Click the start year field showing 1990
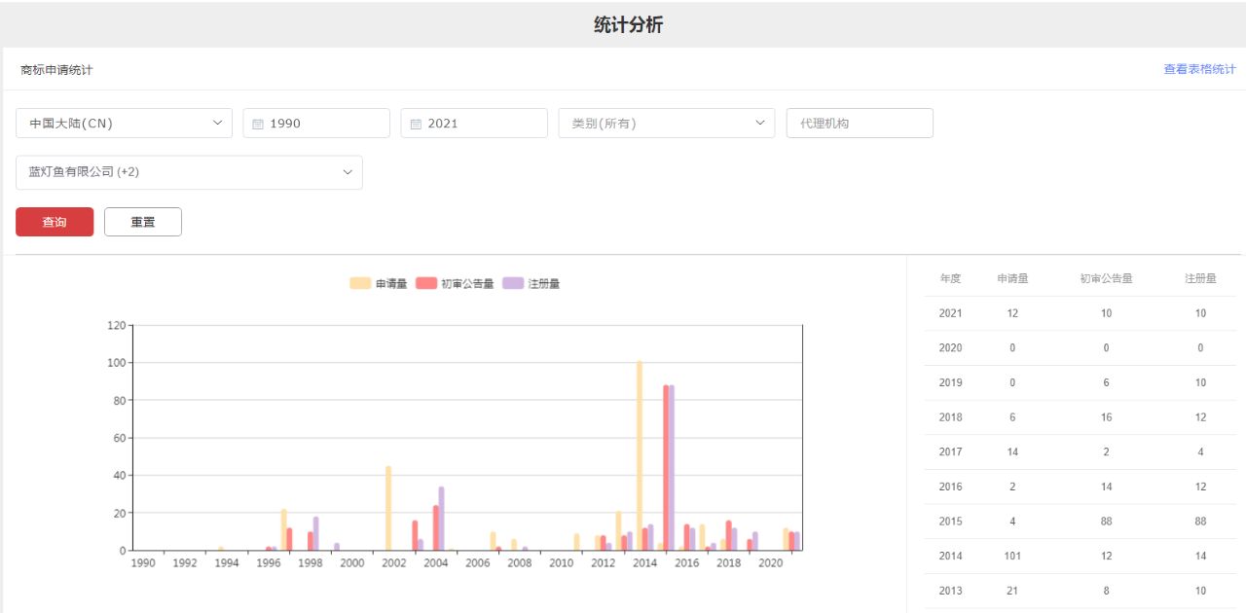This screenshot has height=613, width=1246. (316, 124)
